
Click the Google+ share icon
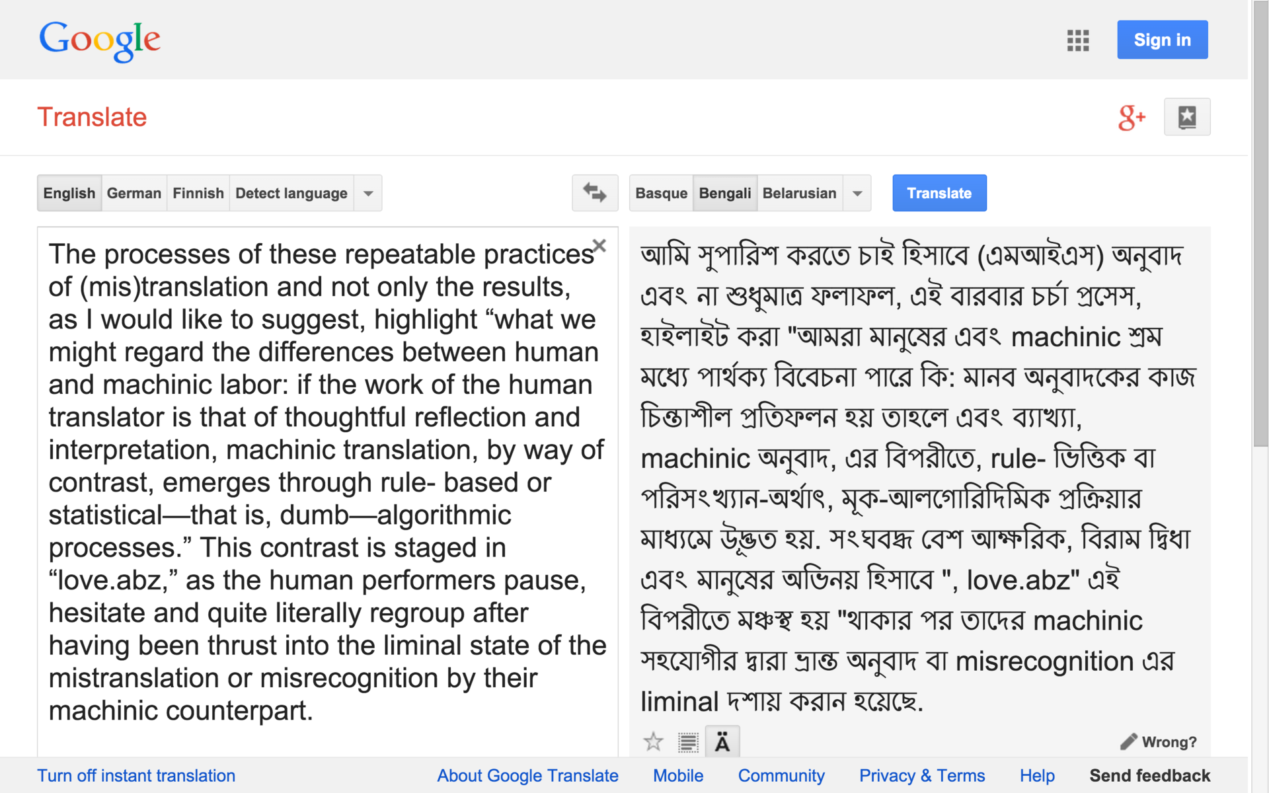point(1131,118)
